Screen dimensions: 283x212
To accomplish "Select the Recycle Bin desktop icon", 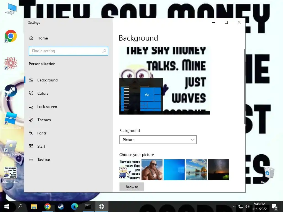I will 269,175.
